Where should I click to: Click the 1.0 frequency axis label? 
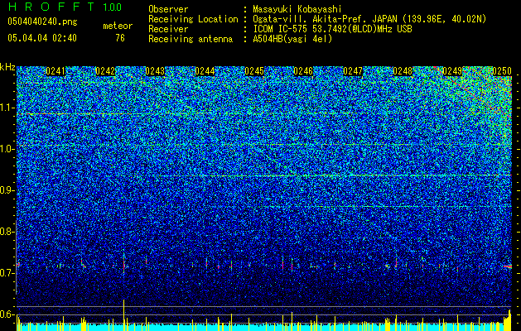pos(7,149)
